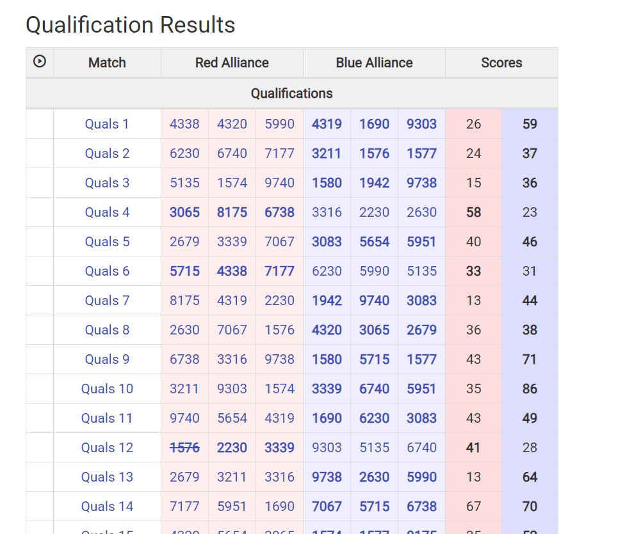Open the Quals 11 match link

click(x=107, y=418)
